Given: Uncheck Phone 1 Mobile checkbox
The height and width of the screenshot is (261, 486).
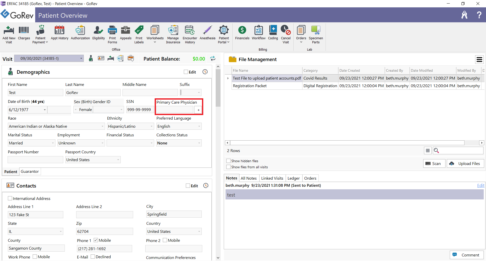Looking at the screenshot, I should click(x=96, y=240).
